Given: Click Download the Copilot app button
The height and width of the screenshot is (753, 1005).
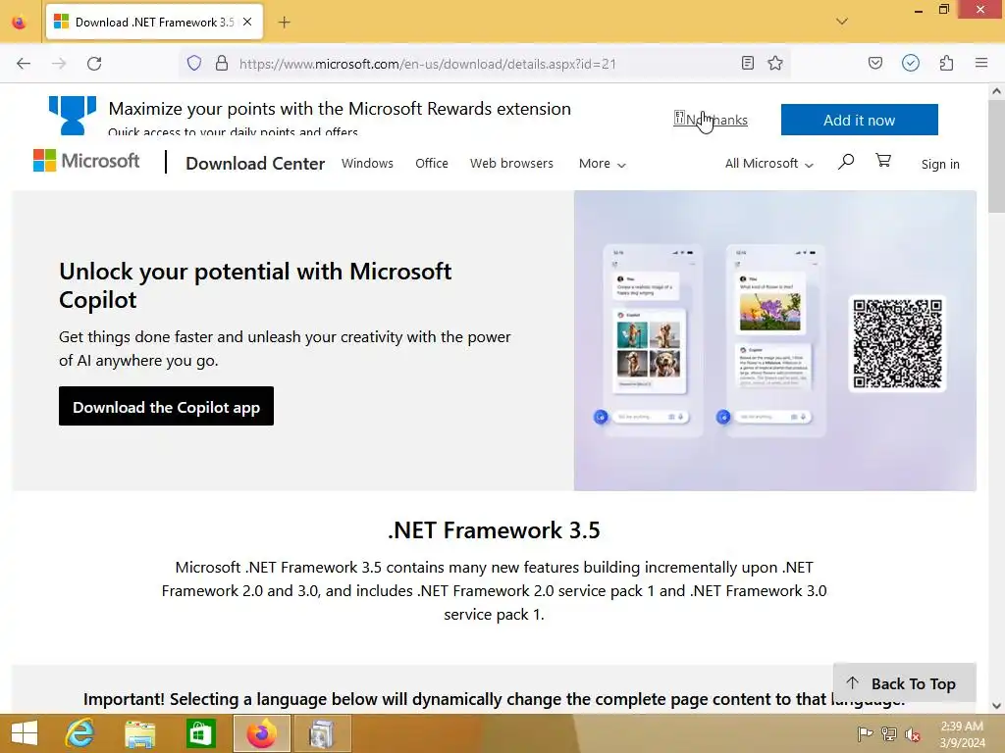Looking at the screenshot, I should [x=166, y=406].
